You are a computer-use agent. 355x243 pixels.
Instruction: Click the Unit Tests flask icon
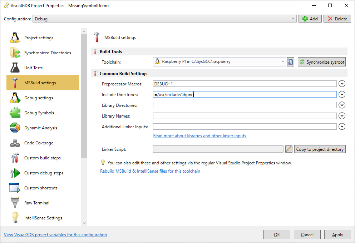(x=15, y=68)
